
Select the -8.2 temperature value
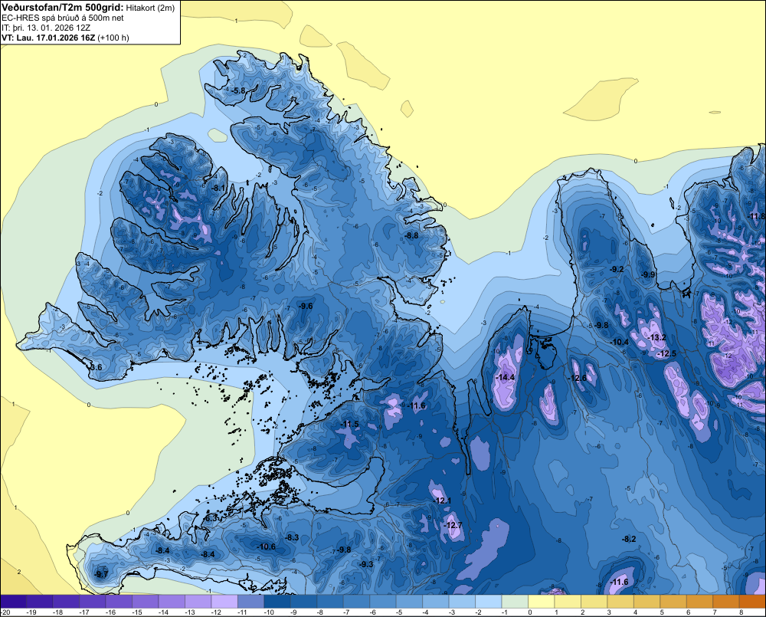(629, 540)
